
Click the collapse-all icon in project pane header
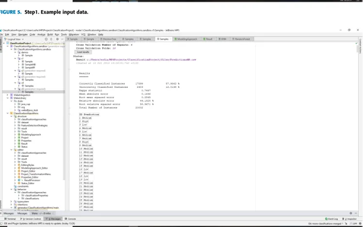[x=51, y=39]
